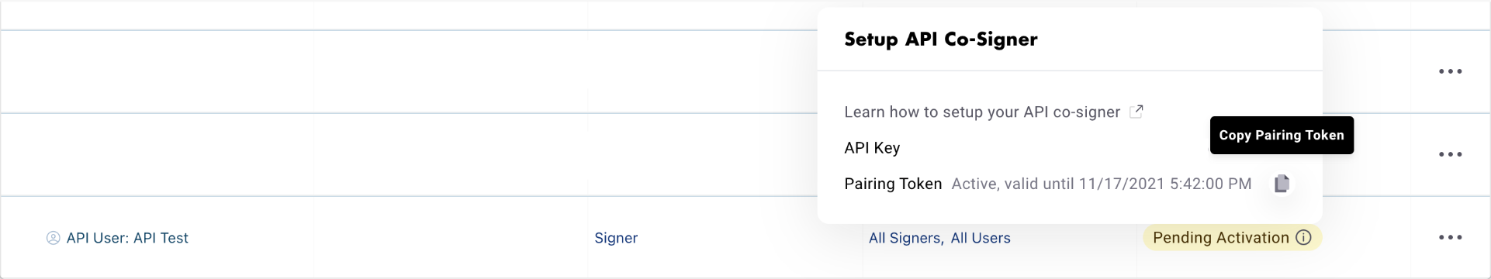Click the user avatar icon beside API User
The width and height of the screenshot is (1491, 279).
point(54,238)
